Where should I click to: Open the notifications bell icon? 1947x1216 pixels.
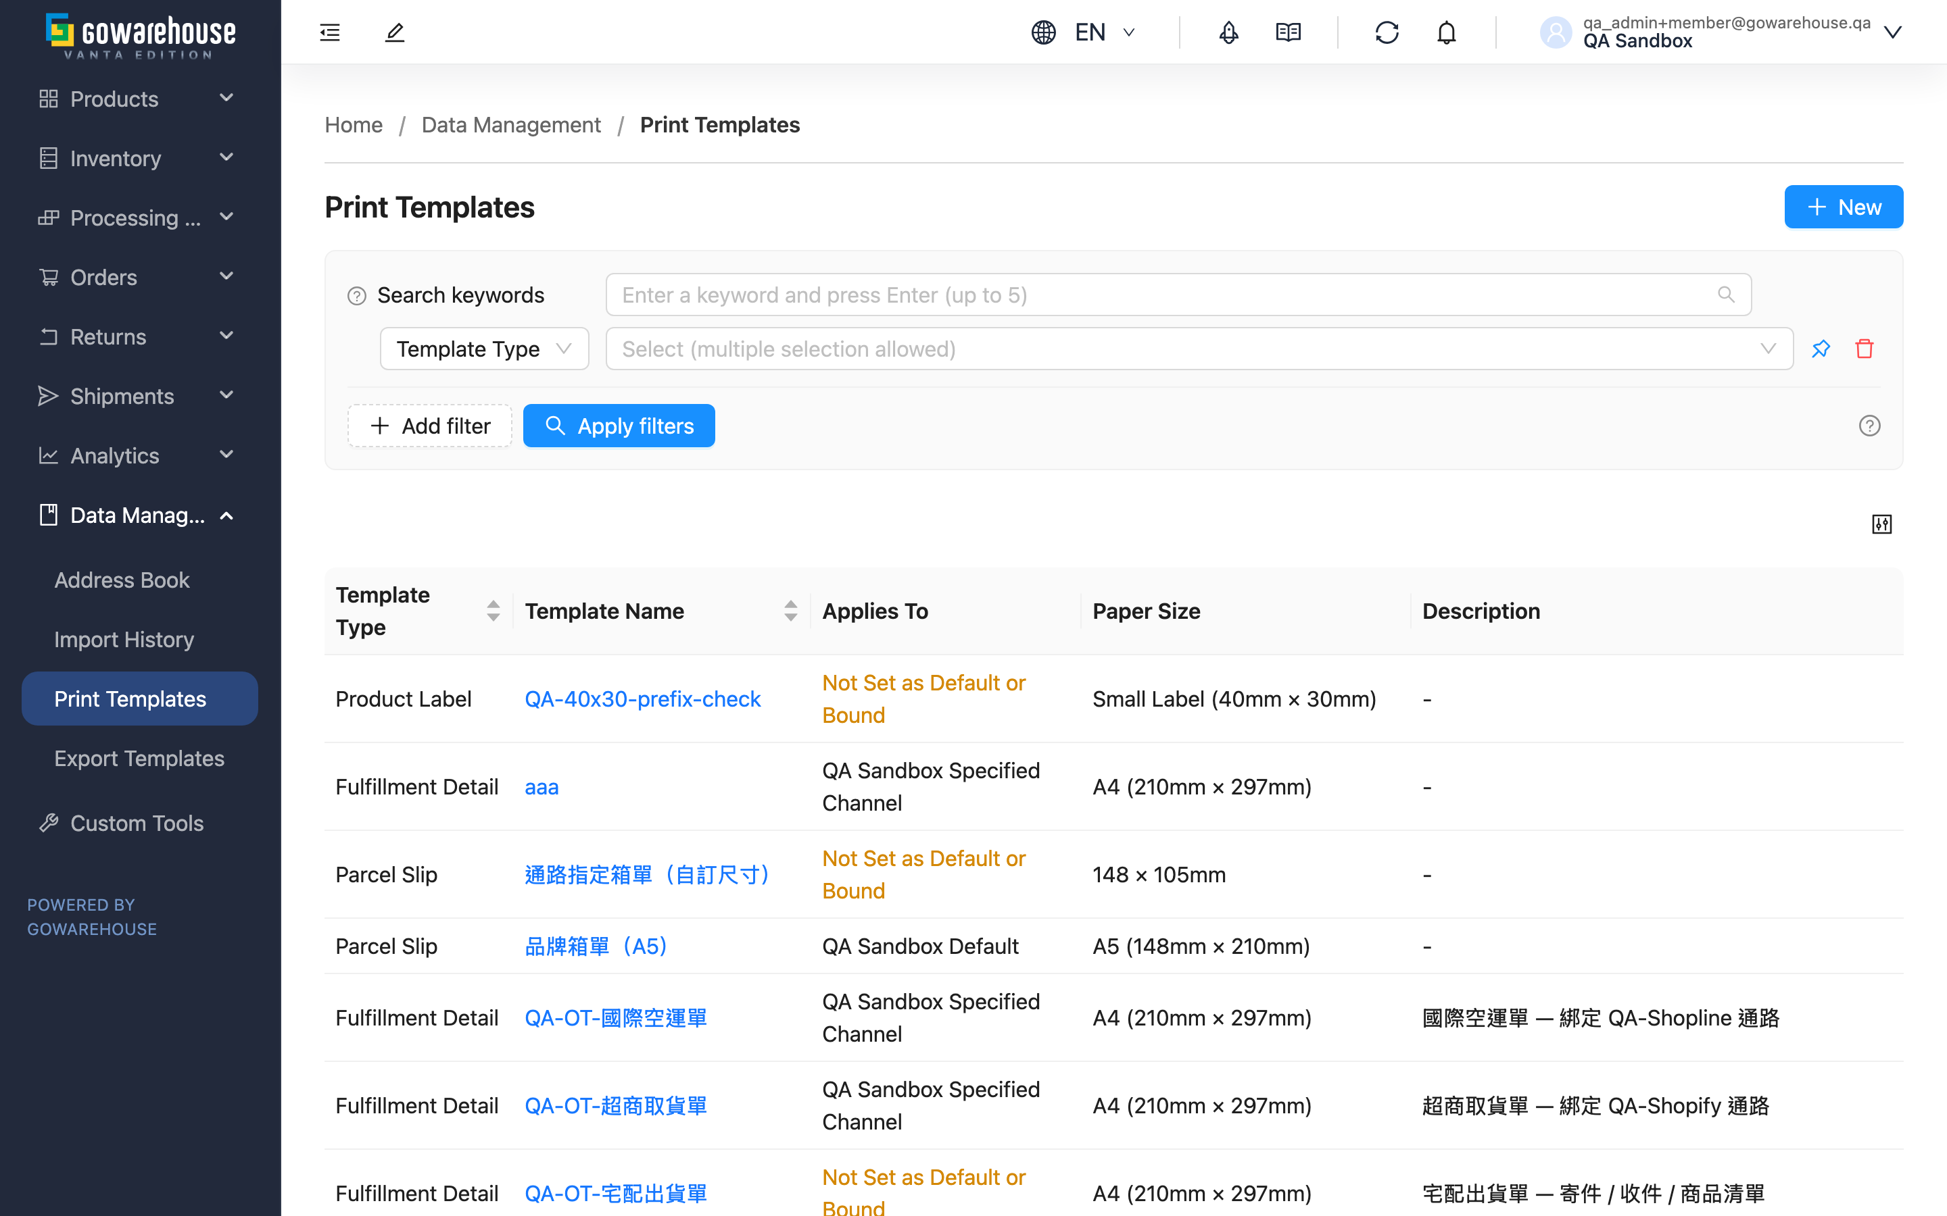coord(1447,32)
